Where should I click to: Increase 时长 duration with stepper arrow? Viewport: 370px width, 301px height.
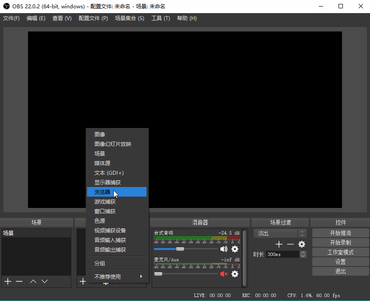304,253
